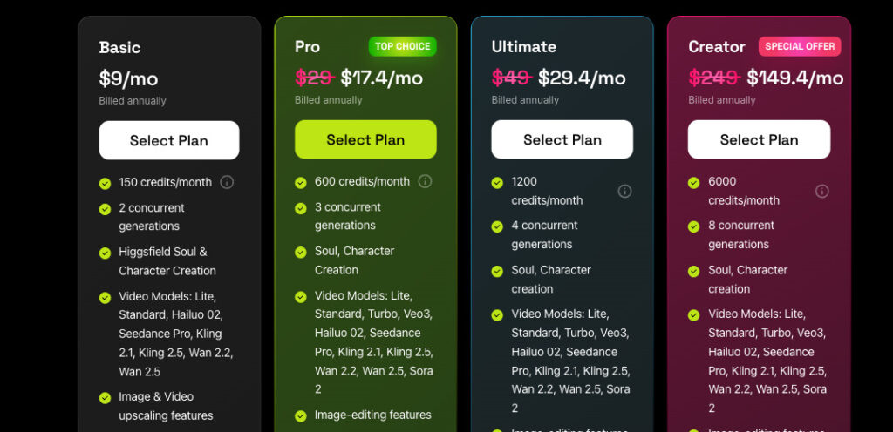The width and height of the screenshot is (893, 432).
Task: Click checkmark icon for 8 concurrent generations
Action: (x=694, y=226)
